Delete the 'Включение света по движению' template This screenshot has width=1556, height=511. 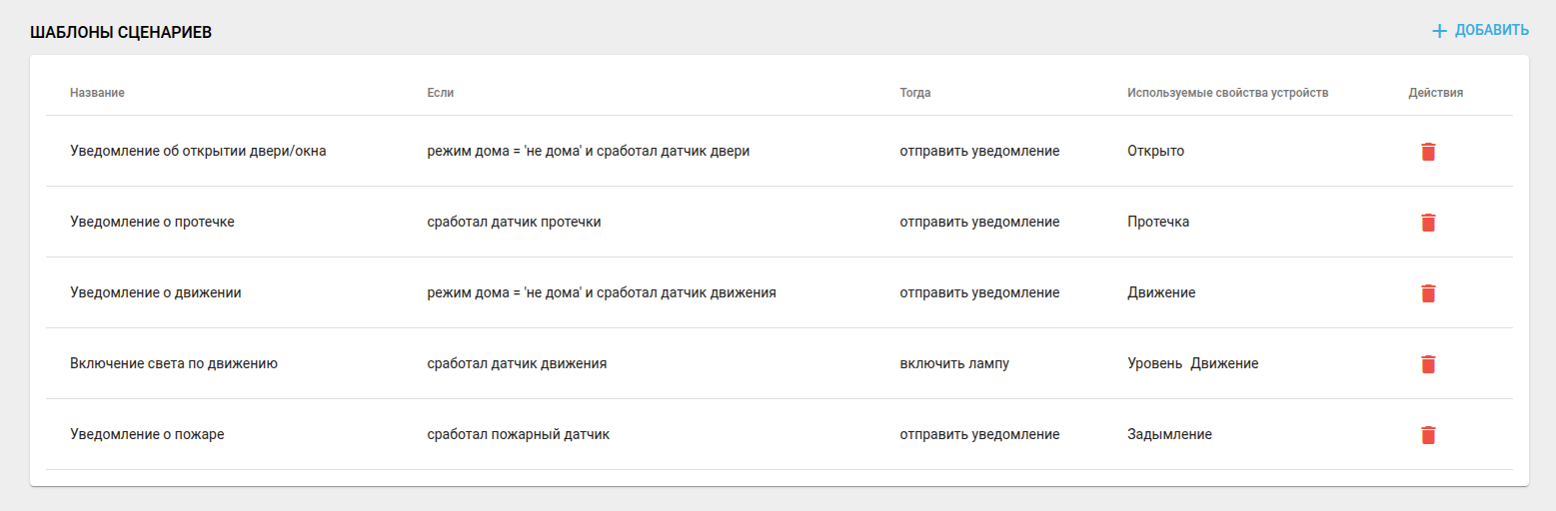coord(1428,364)
